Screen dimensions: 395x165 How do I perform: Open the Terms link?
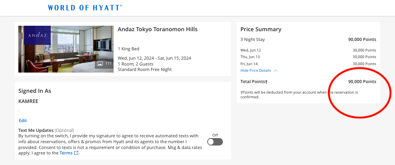click(x=66, y=153)
